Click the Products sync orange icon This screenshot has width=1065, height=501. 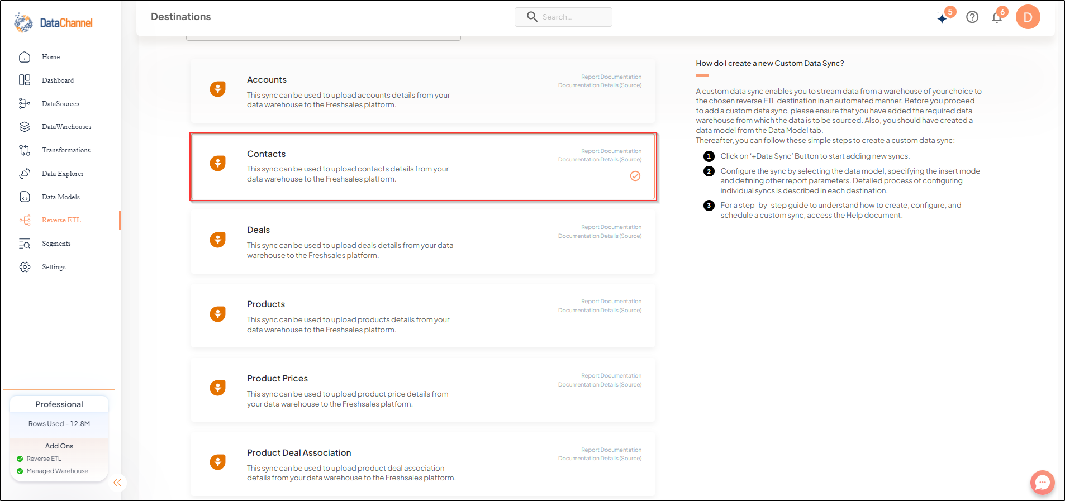218,314
